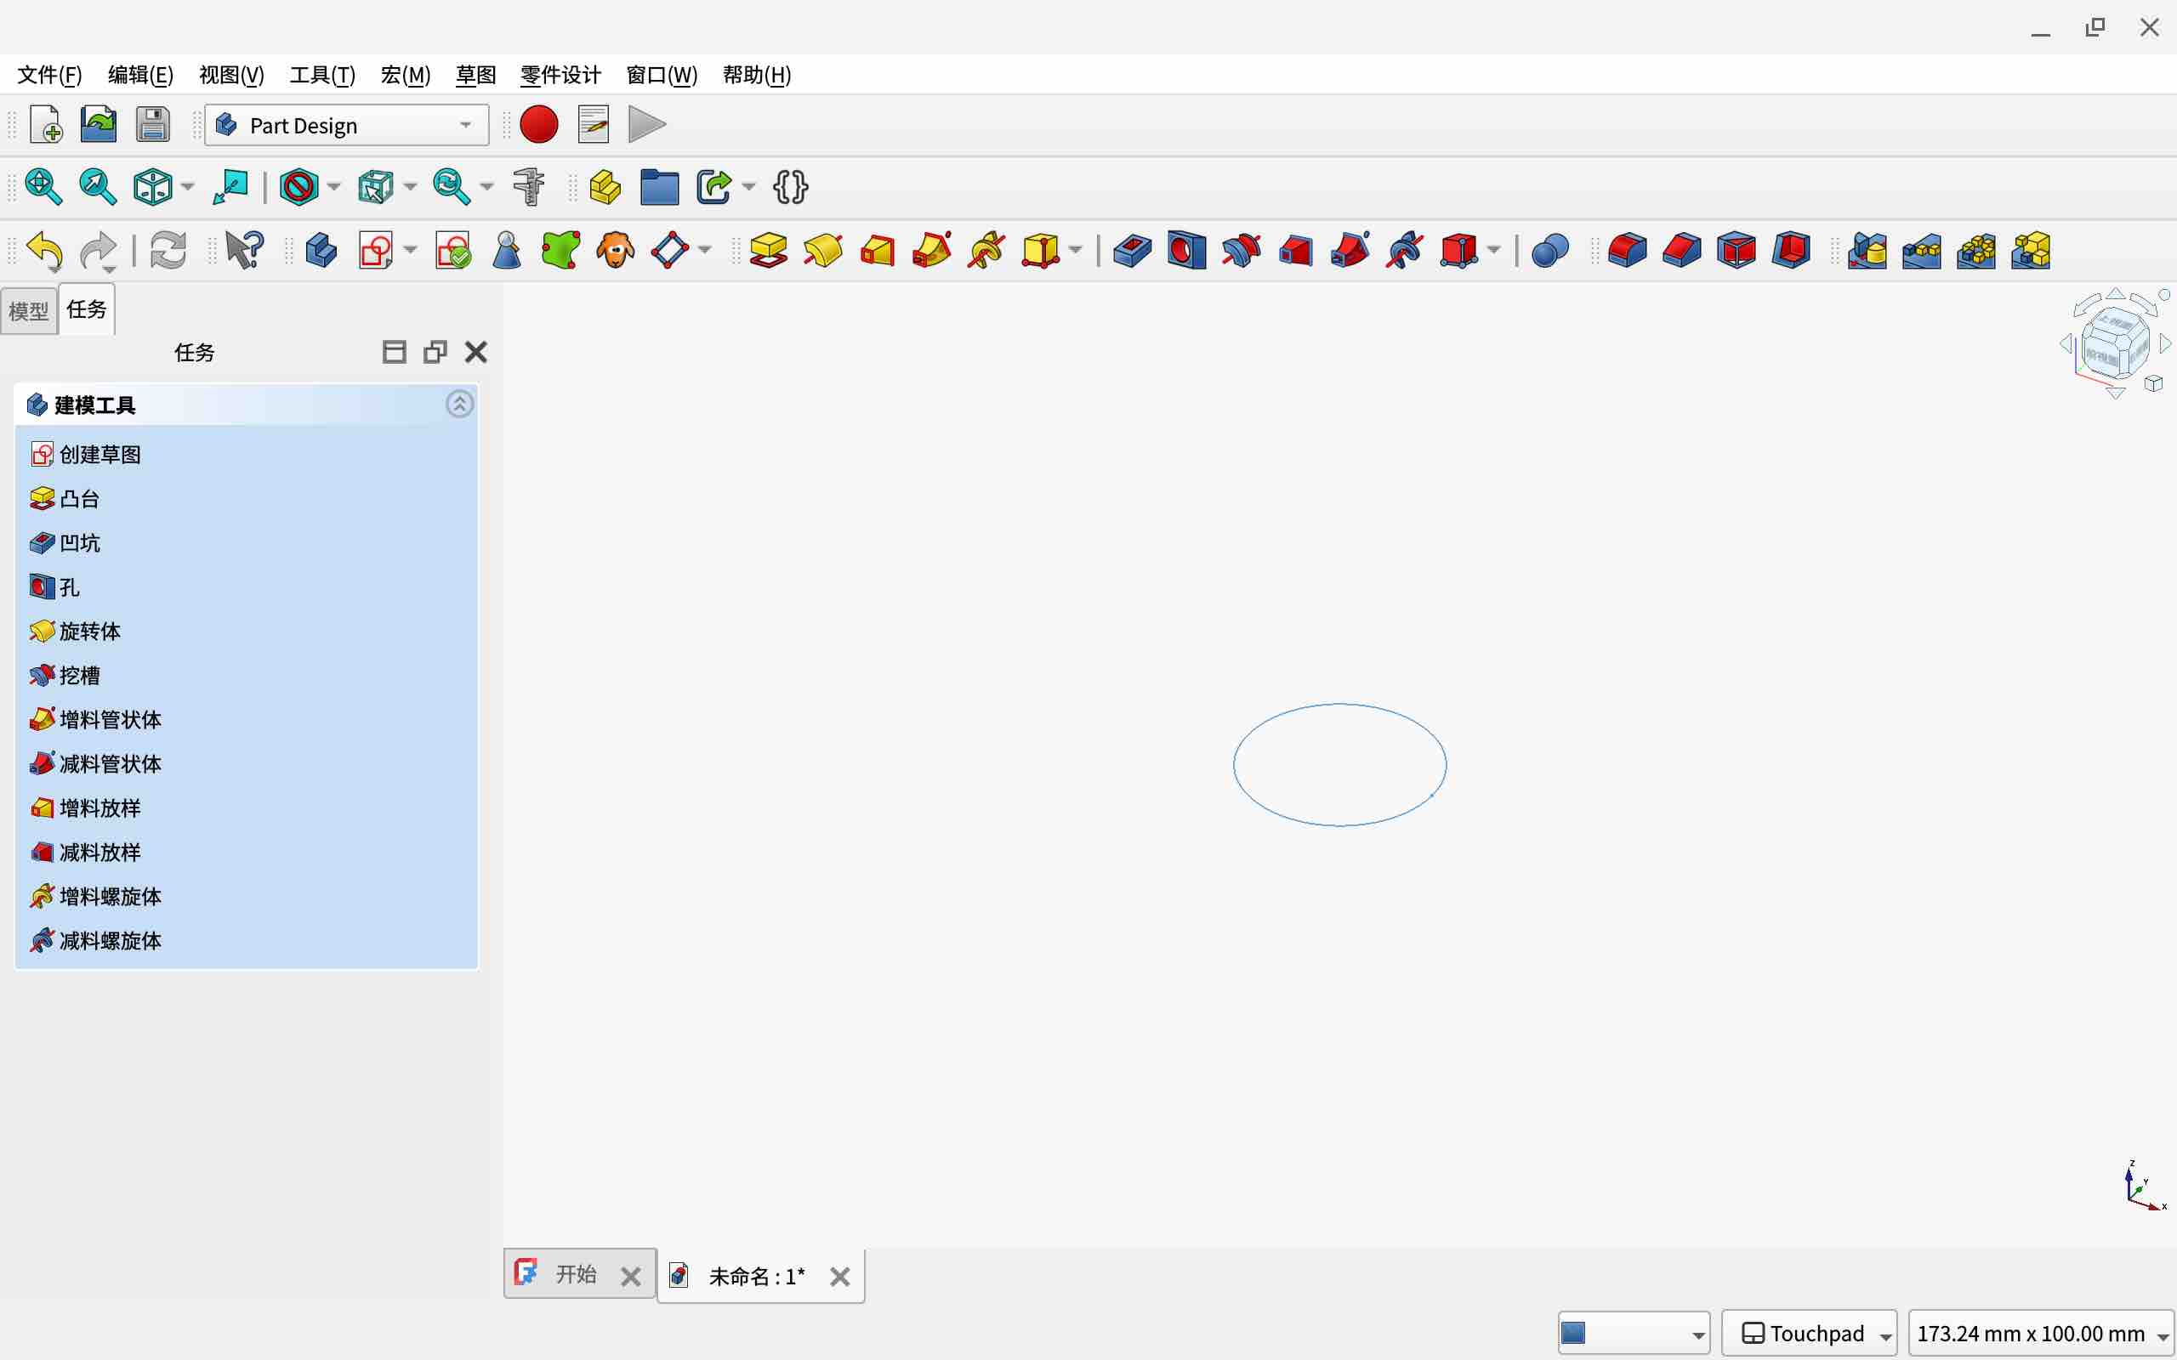Toggle the task panel float button
The width and height of the screenshot is (2177, 1360).
(435, 352)
